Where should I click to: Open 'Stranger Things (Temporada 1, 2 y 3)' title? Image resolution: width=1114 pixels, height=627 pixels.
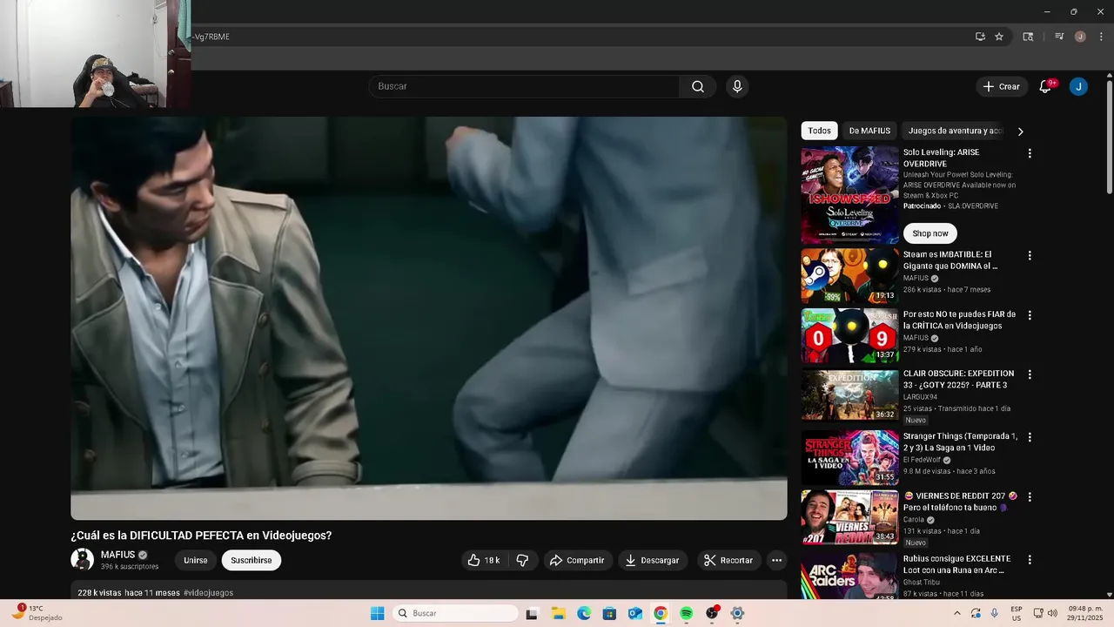point(960,442)
